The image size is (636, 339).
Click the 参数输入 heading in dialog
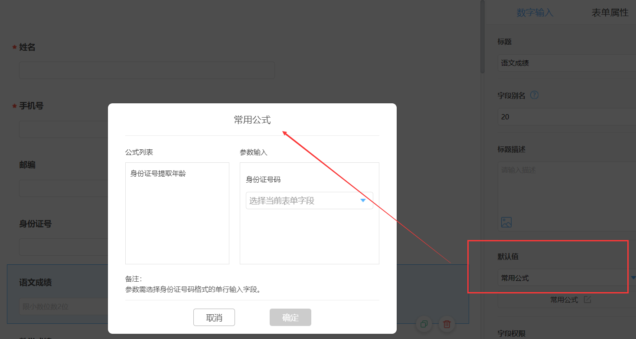pos(254,152)
